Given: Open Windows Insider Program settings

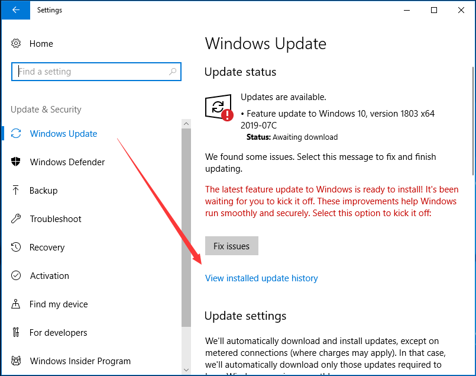Looking at the screenshot, I should (x=80, y=361).
